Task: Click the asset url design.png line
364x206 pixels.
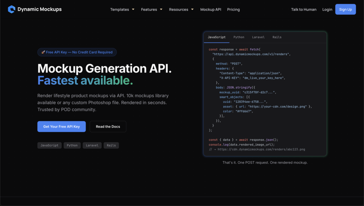Action: [x=267, y=107]
